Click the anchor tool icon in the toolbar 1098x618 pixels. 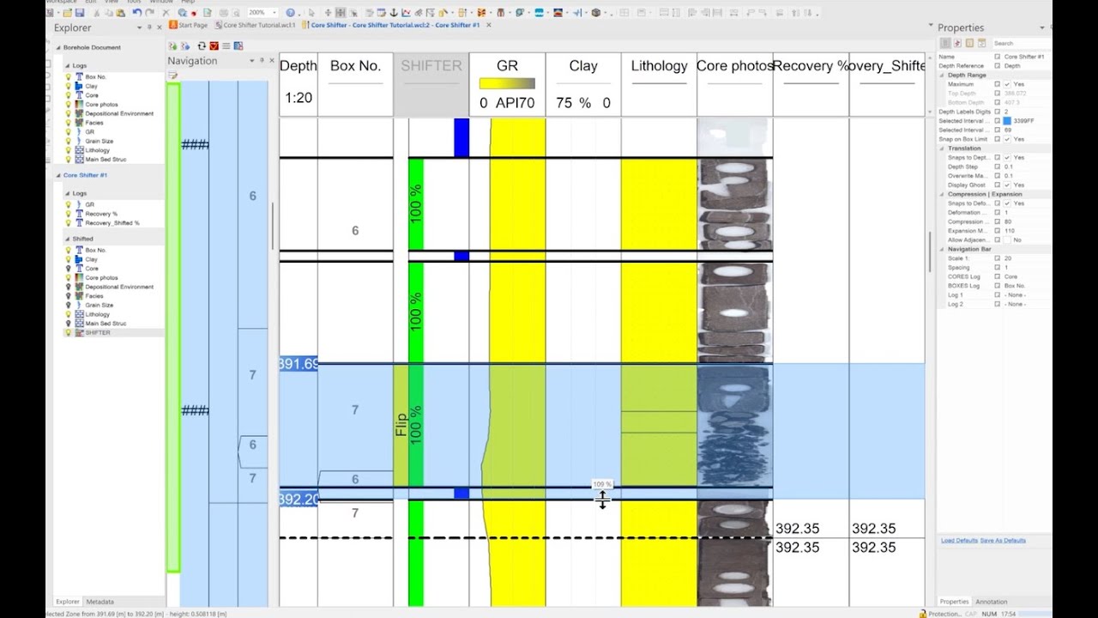tap(394, 13)
